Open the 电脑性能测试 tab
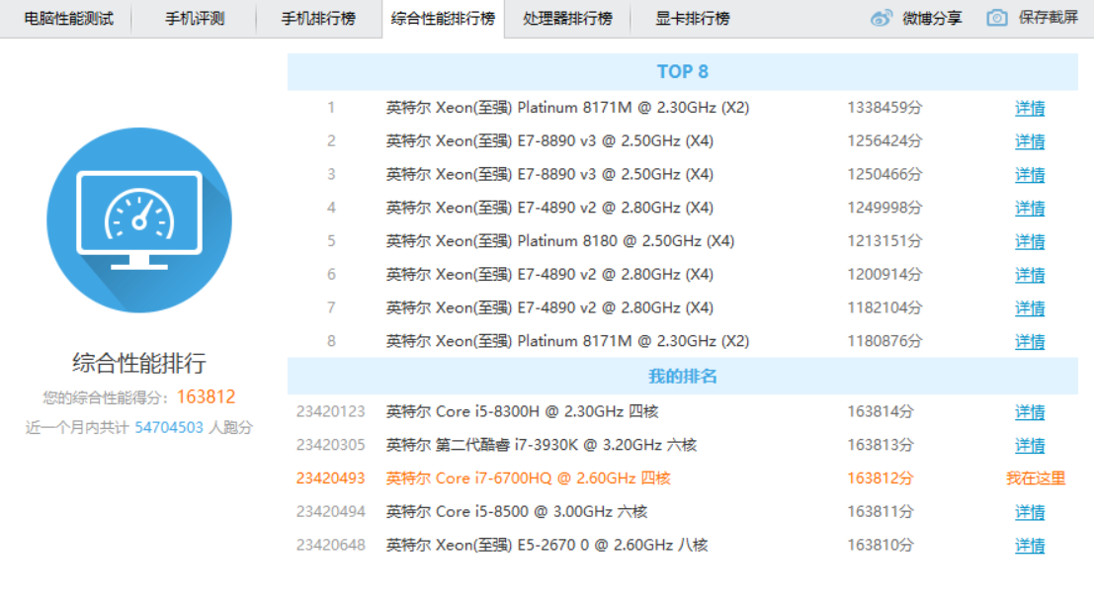 68,18
